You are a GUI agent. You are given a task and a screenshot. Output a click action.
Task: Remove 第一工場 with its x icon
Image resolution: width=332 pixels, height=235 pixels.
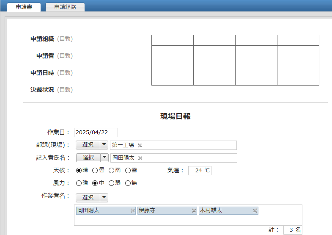140,145
